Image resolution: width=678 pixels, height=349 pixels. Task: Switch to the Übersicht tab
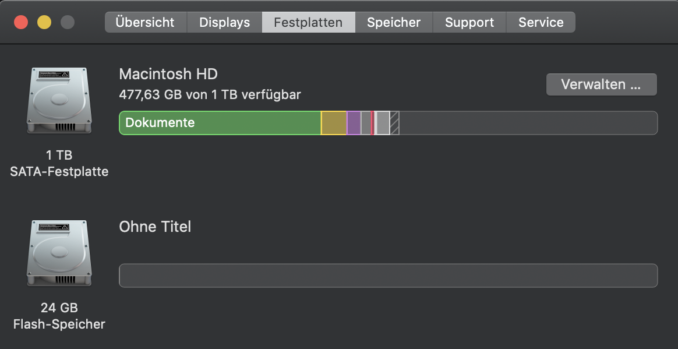point(145,23)
